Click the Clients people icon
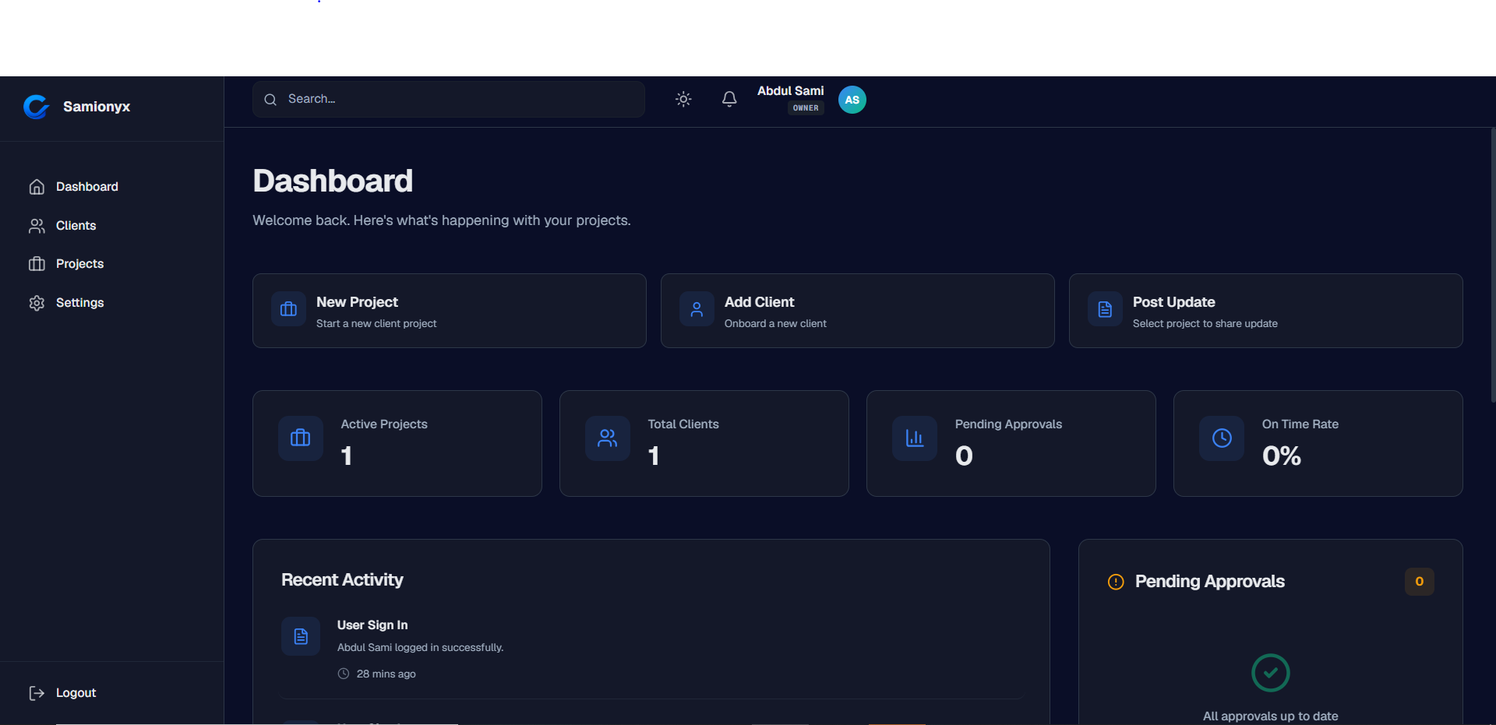This screenshot has width=1496, height=725. [37, 226]
